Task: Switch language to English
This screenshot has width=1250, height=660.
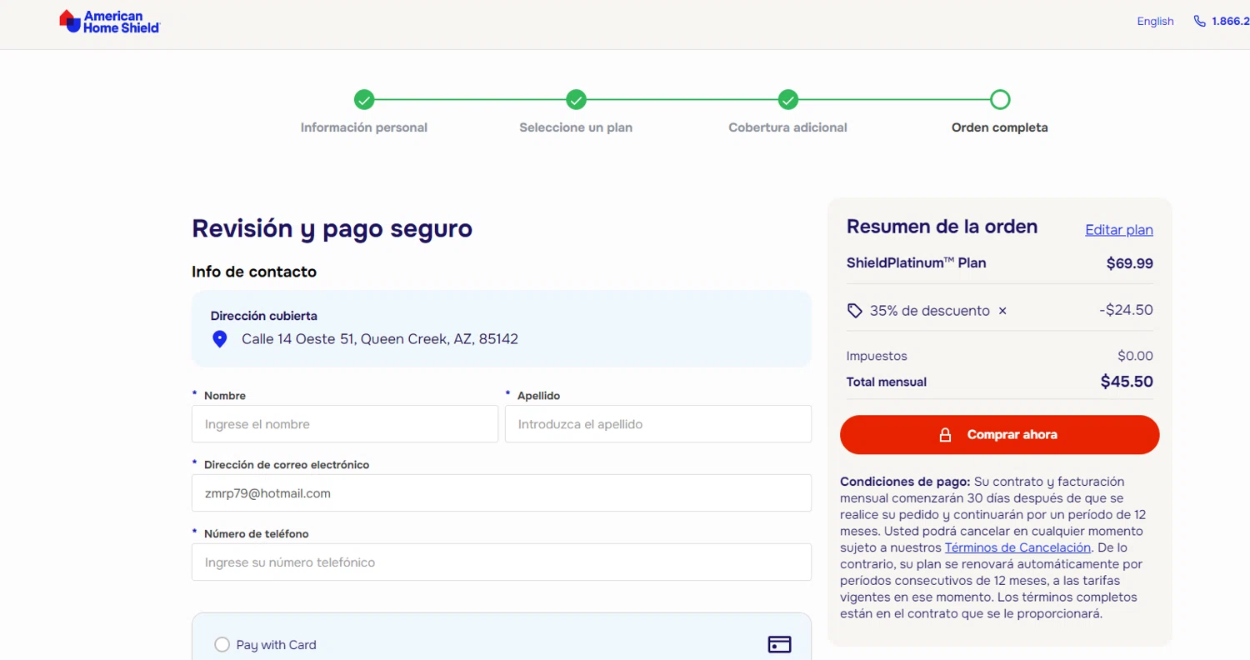Action: coord(1155,22)
